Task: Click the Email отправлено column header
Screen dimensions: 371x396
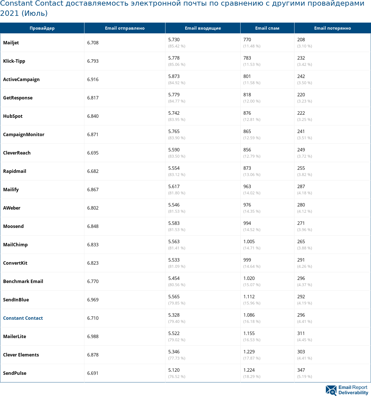Action: [125, 28]
